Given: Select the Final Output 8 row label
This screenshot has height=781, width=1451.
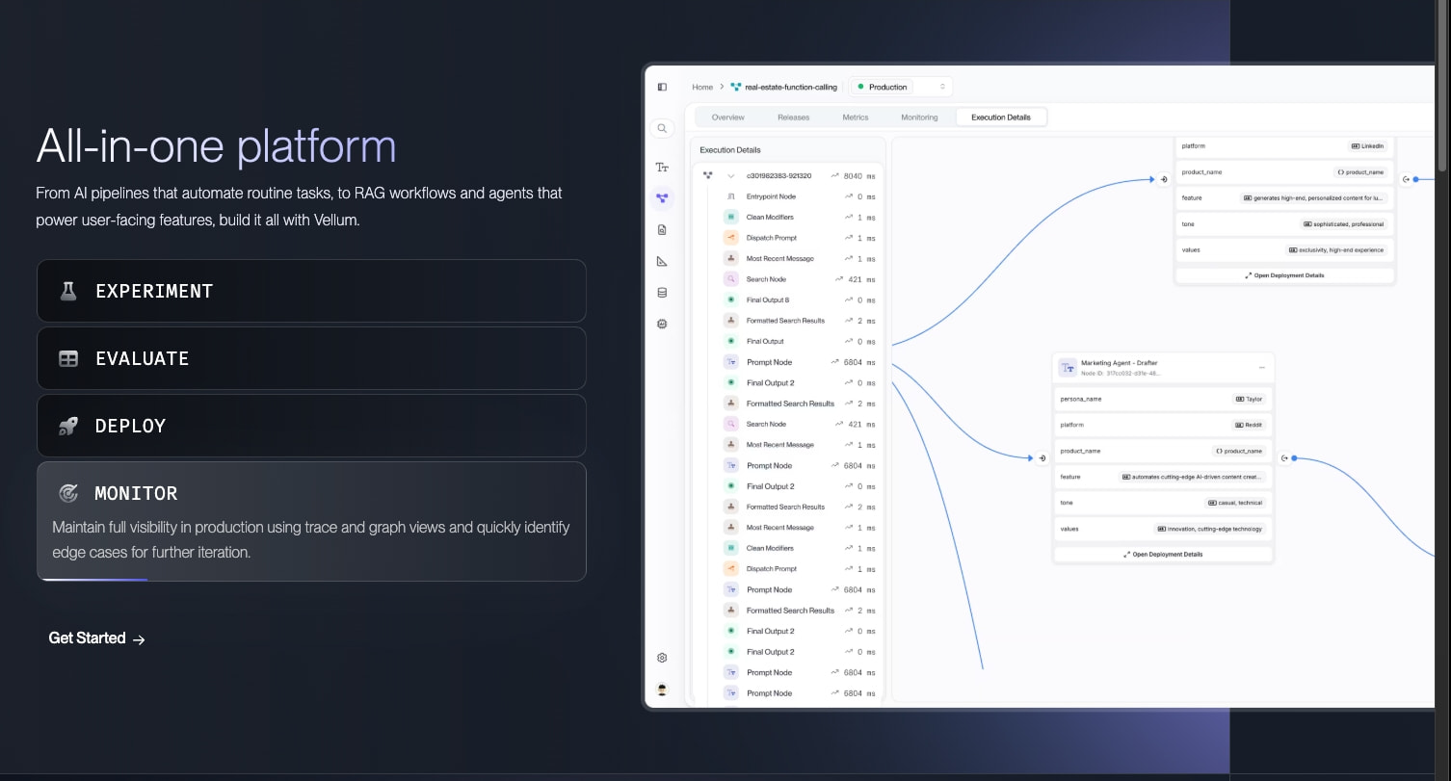Looking at the screenshot, I should point(768,300).
